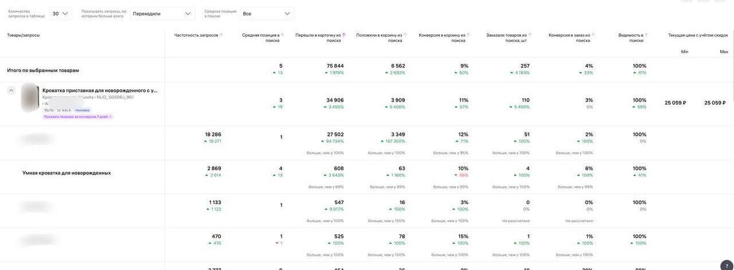Image resolution: width=734 pixels, height=270 pixels.
Task: Open the help question-mark button
Action: [x=727, y=265]
